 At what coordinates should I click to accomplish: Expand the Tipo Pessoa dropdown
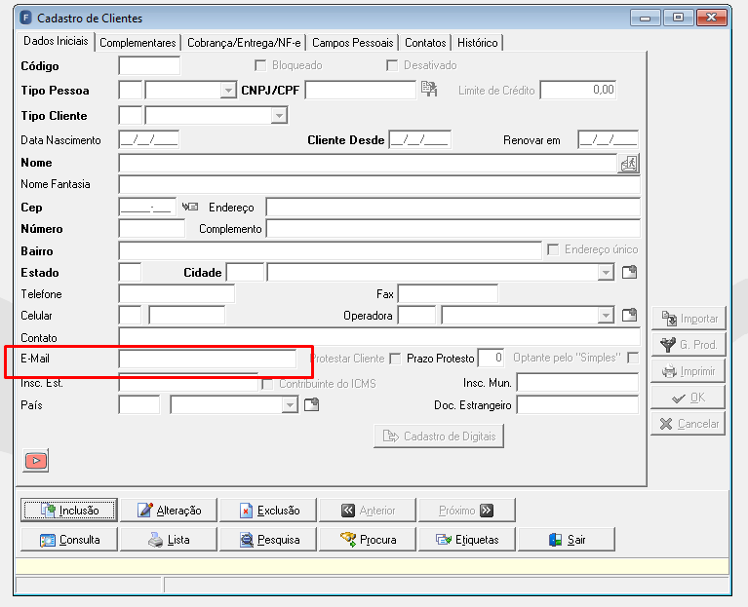pyautogui.click(x=228, y=90)
